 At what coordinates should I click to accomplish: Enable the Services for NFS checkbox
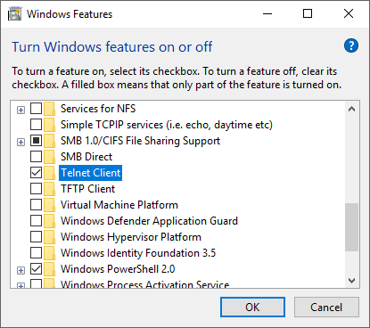point(36,109)
